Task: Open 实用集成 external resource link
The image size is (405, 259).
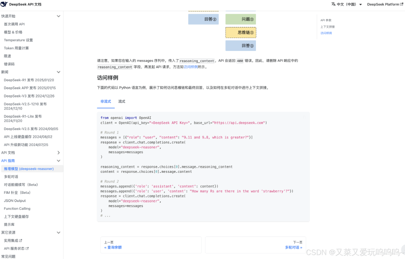Action: (13, 240)
